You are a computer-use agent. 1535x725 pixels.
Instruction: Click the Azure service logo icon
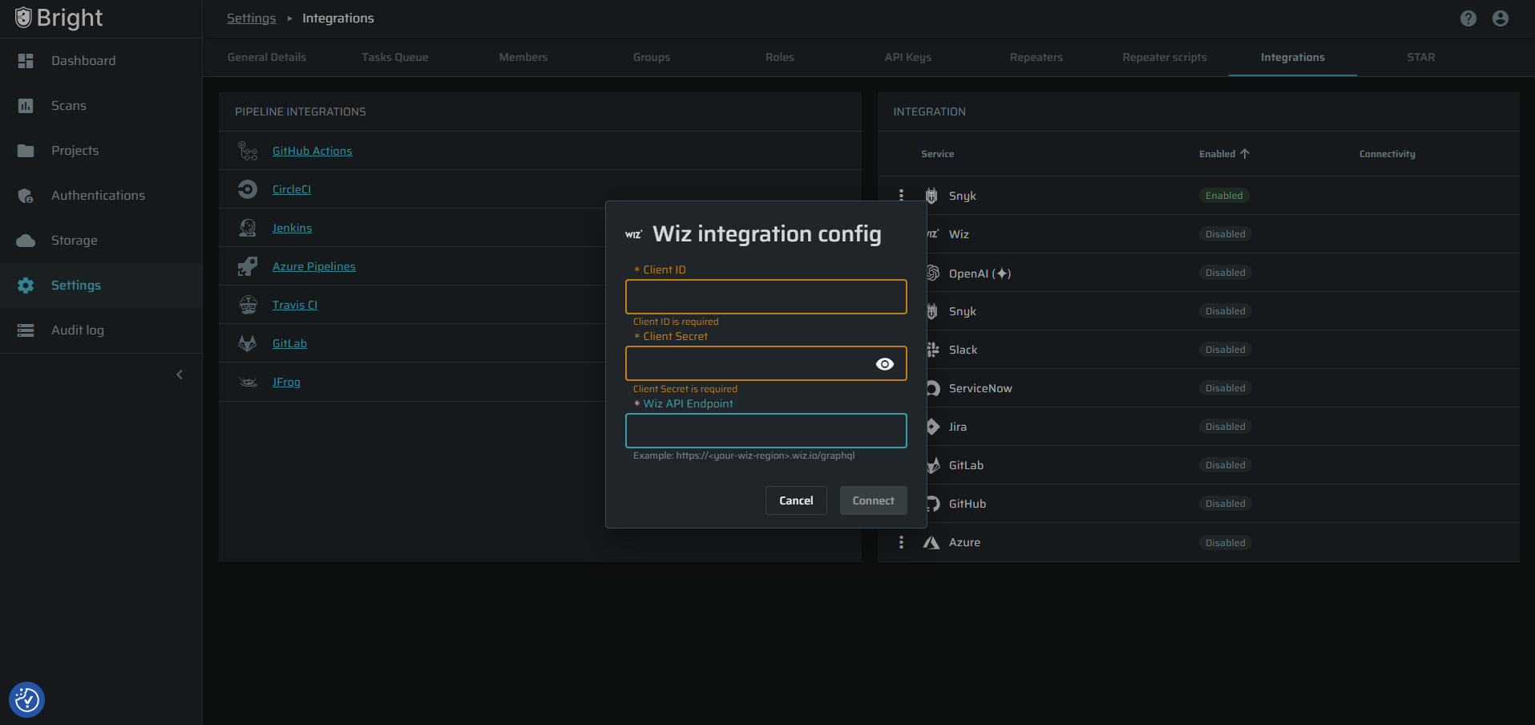[931, 542]
